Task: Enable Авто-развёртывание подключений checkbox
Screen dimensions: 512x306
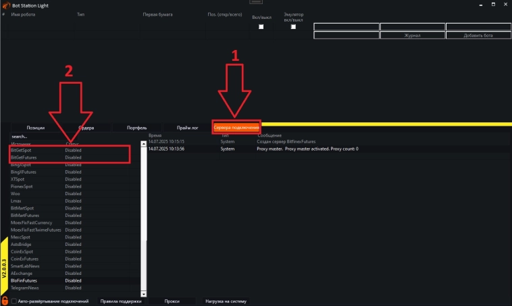Action: [x=14, y=301]
